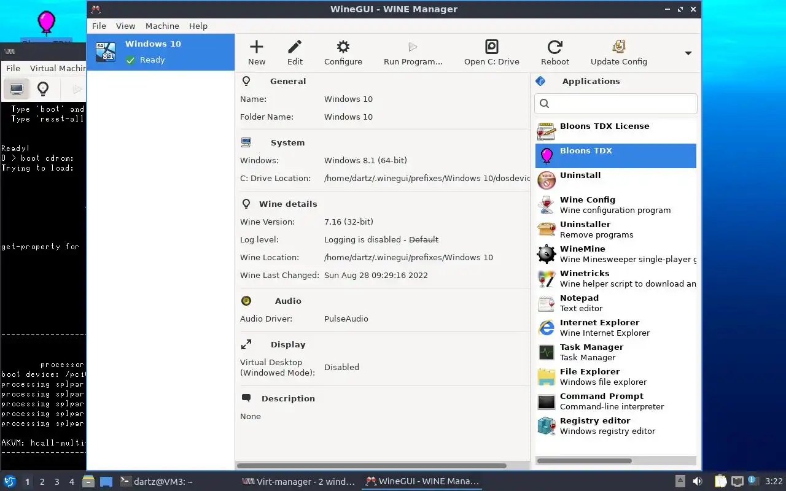786x491 pixels.
Task: Open the Uninstaller remove programs entry
Action: coord(616,230)
